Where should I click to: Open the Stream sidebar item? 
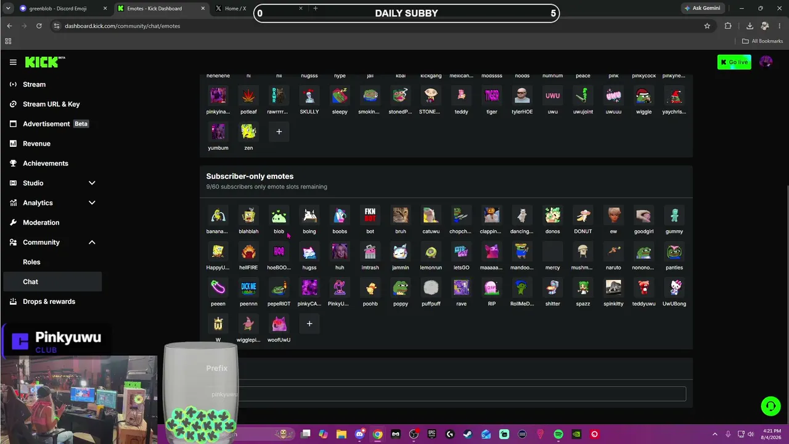tap(34, 84)
